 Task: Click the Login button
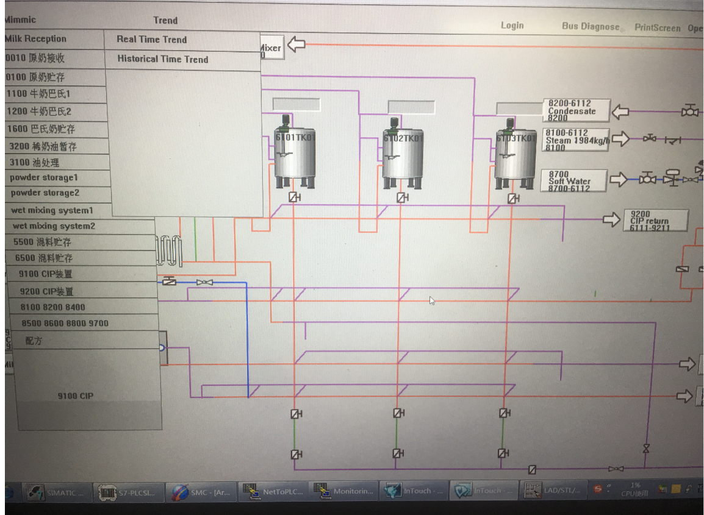[512, 25]
